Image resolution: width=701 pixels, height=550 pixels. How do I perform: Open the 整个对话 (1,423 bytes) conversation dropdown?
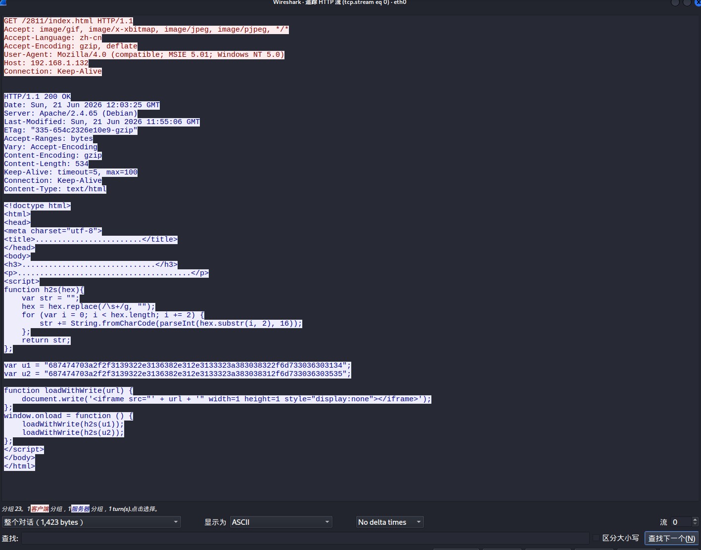coord(92,522)
